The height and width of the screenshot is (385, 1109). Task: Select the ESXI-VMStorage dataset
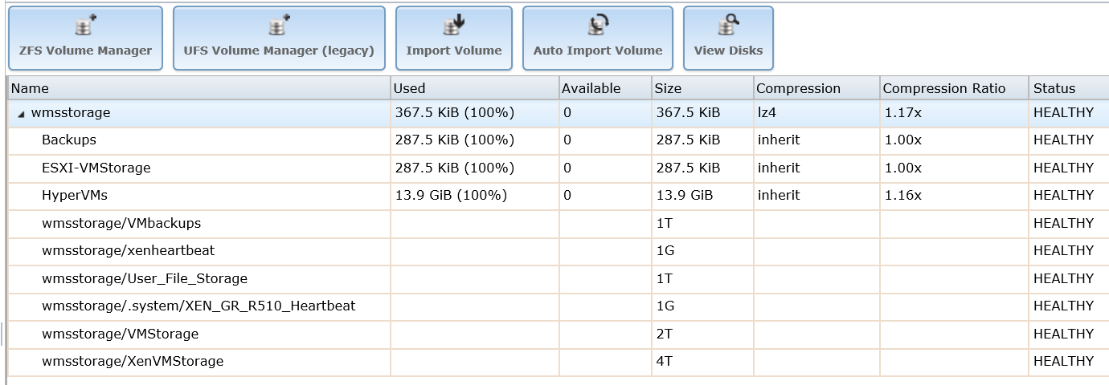(559, 168)
